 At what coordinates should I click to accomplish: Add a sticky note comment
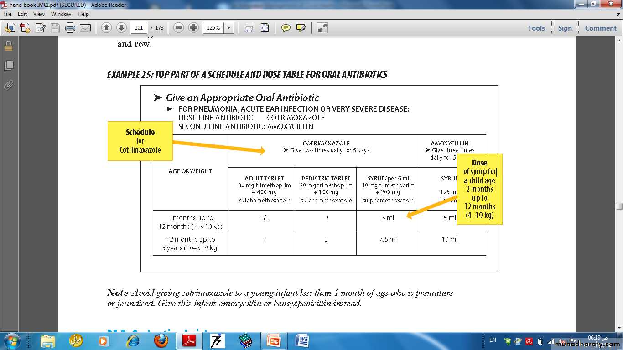pos(286,28)
